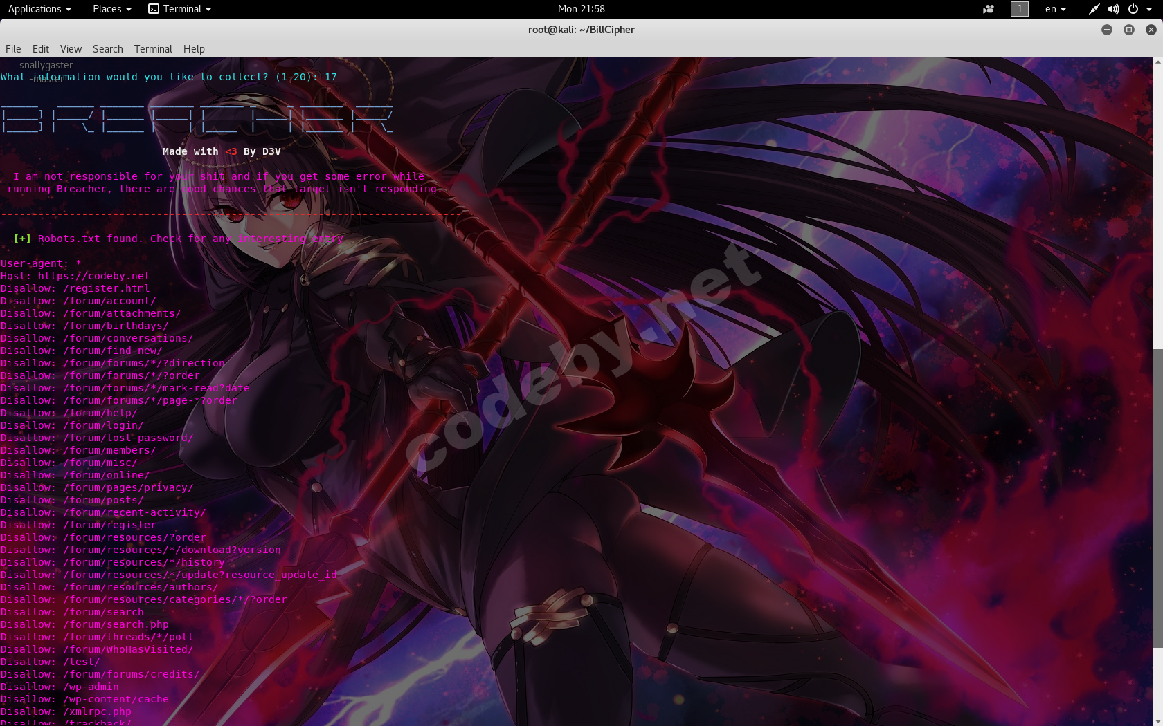The height and width of the screenshot is (726, 1163).
Task: Click the Host: https://codeby.net line
Action: pyautogui.click(x=75, y=276)
